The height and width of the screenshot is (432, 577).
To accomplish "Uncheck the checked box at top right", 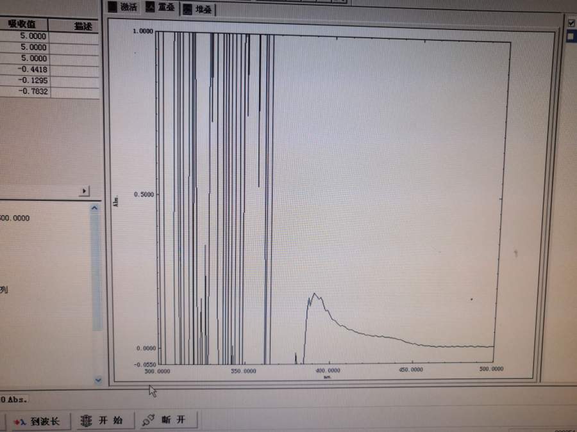I will click(571, 22).
